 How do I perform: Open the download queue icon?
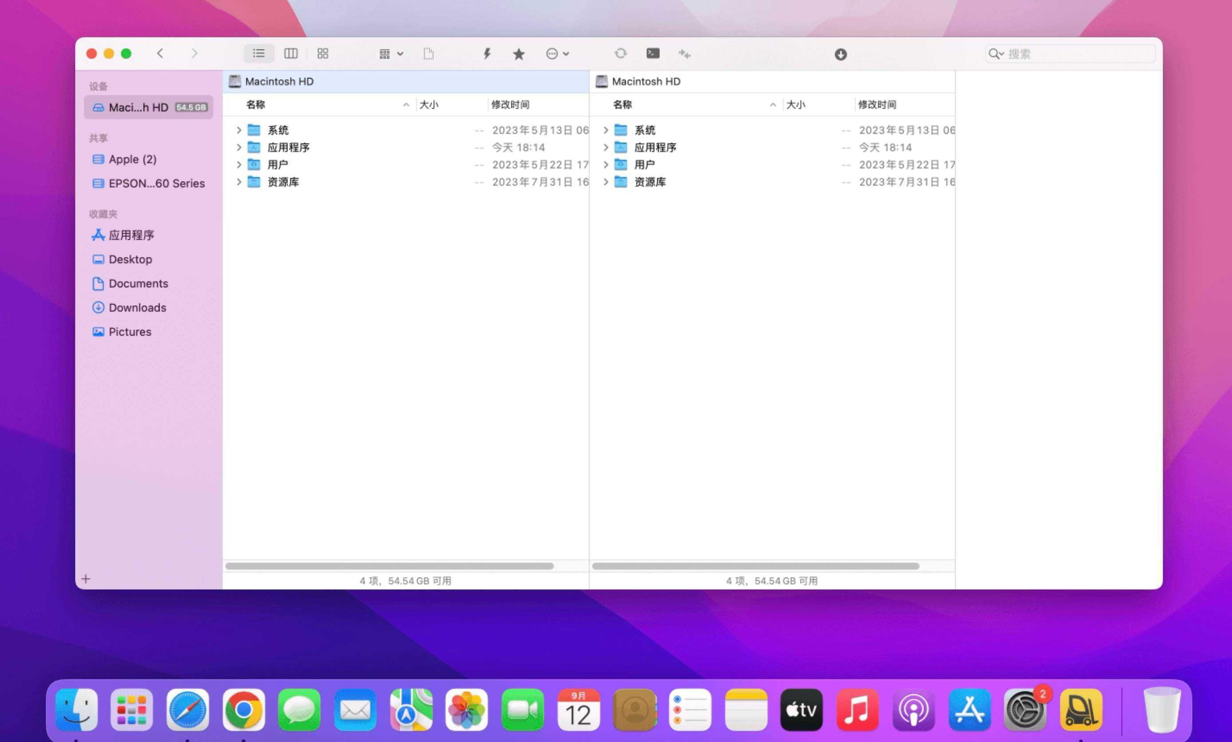pos(840,54)
